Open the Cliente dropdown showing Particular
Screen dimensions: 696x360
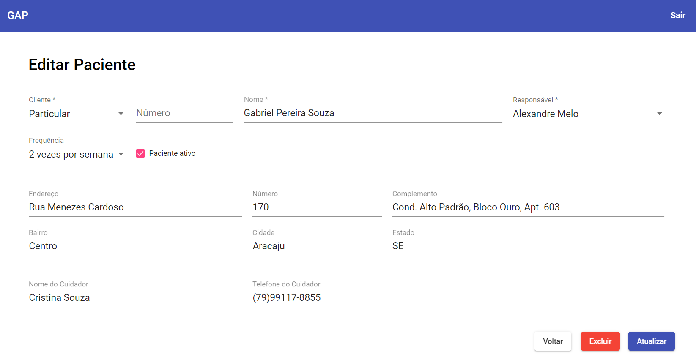(x=76, y=114)
